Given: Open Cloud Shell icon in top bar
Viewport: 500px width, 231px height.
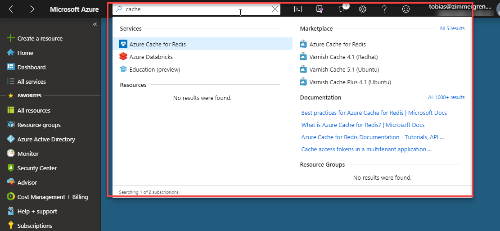Looking at the screenshot, I should tap(297, 9).
